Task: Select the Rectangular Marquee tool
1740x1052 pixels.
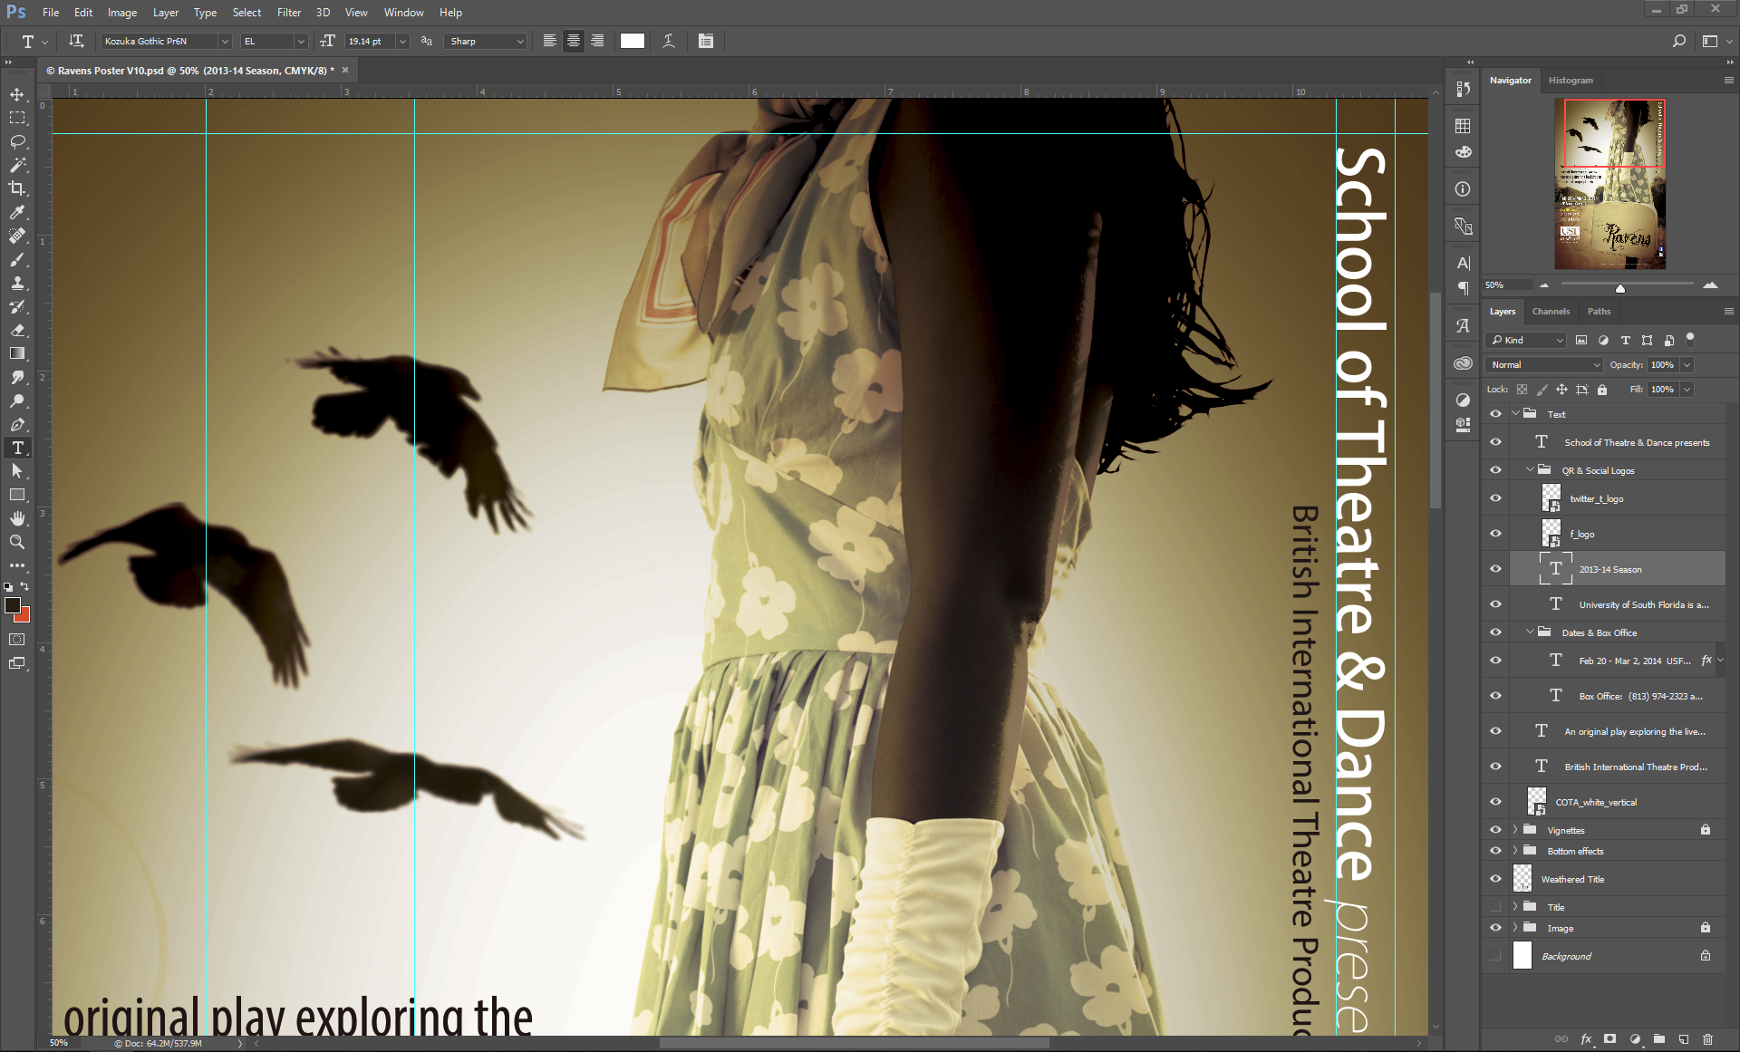Action: 17,118
